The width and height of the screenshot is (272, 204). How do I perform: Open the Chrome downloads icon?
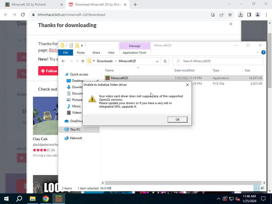[240, 15]
